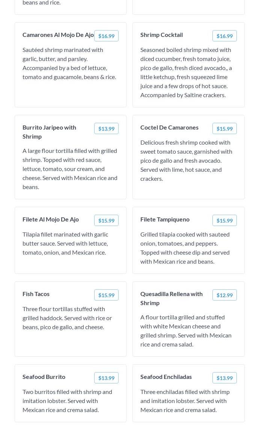Click the Seafood Enchiladas $13.99 price tag
The width and height of the screenshot is (259, 426).
pyautogui.click(x=224, y=378)
